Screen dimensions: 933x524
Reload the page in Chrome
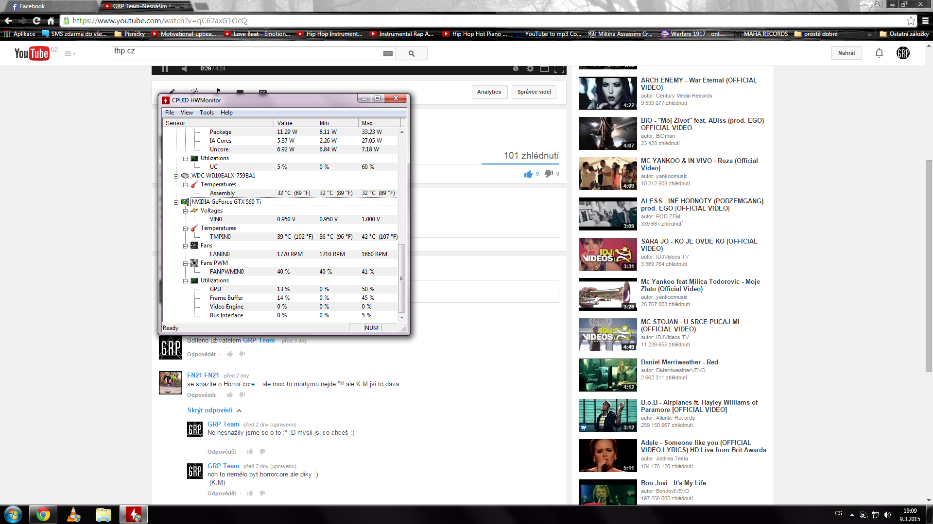pos(36,20)
